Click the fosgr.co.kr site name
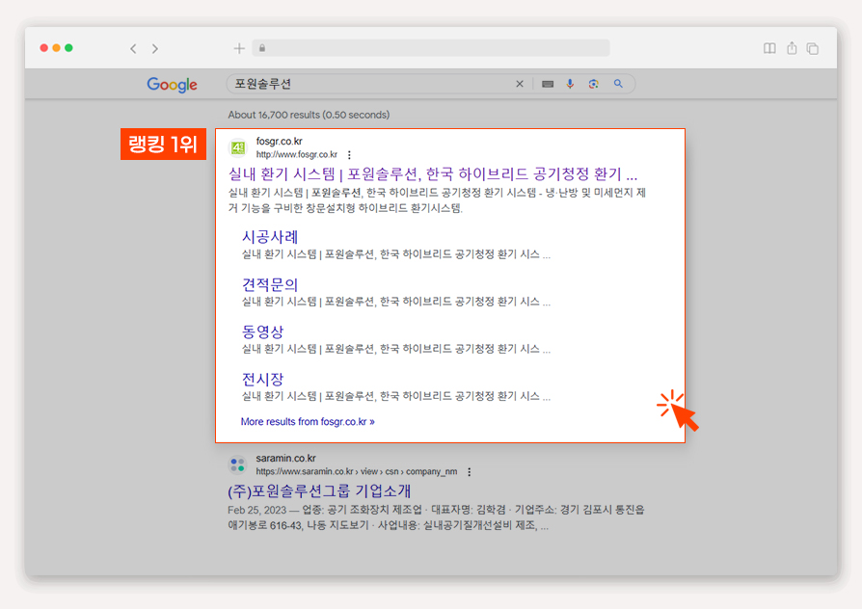Image resolution: width=862 pixels, height=609 pixels. click(280, 142)
